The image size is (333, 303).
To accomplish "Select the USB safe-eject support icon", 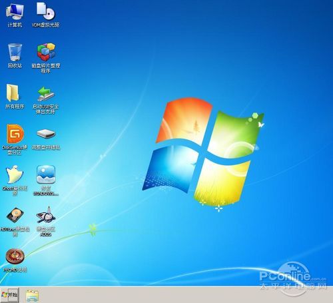I will click(46, 94).
